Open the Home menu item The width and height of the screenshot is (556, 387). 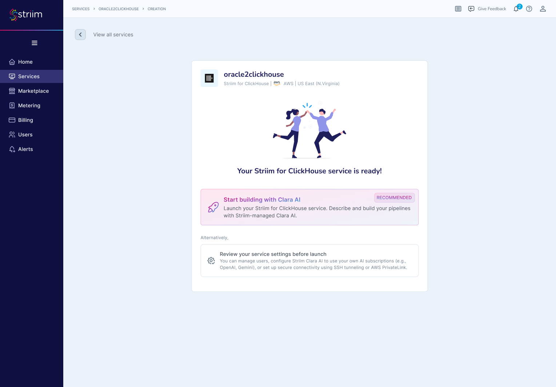pos(32,62)
